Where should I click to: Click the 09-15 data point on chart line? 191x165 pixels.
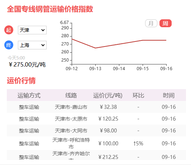143,40
